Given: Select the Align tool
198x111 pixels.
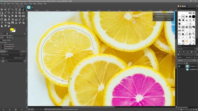Looking at the screenshot, I should pyautogui.click(x=20, y=13).
